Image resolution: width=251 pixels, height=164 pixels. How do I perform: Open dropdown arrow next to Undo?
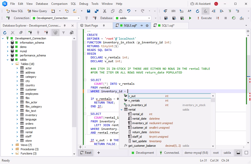click(136, 11)
